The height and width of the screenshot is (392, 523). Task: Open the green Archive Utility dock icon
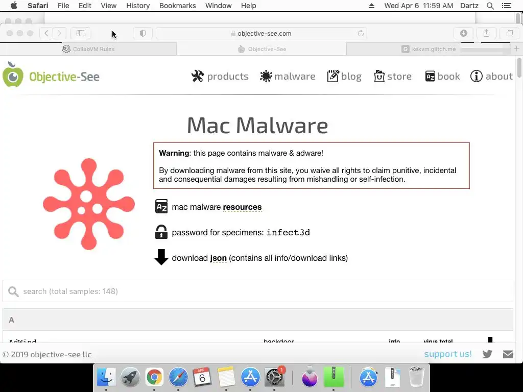click(334, 377)
